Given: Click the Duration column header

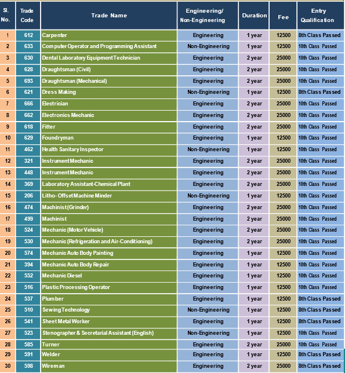Looking at the screenshot, I should [x=254, y=16].
